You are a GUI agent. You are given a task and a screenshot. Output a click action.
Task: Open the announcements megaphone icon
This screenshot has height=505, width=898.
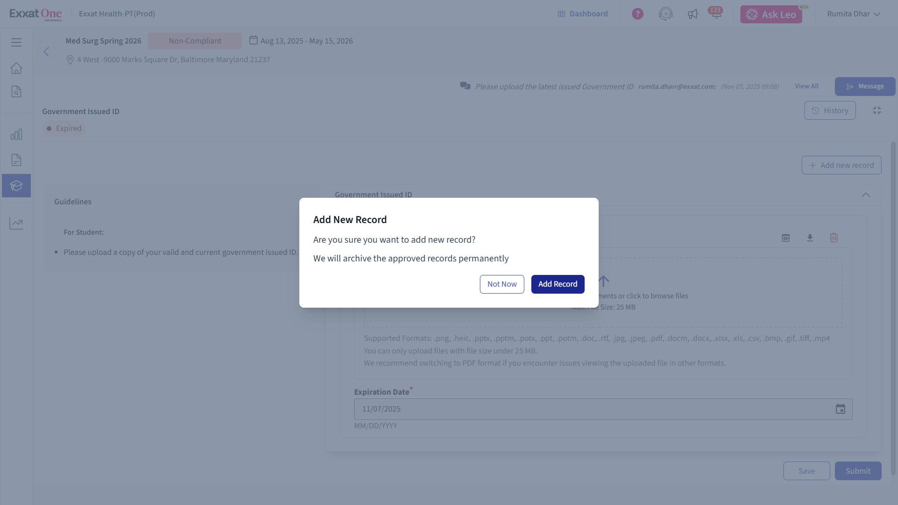click(693, 14)
